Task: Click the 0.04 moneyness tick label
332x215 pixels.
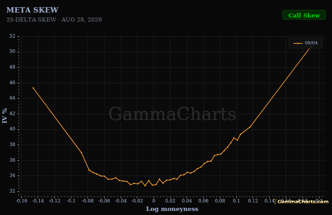Action: coord(187,201)
